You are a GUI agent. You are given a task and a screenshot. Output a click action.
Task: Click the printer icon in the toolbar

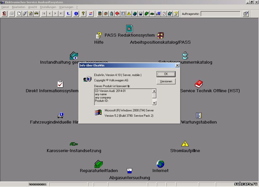click(x=12, y=14)
